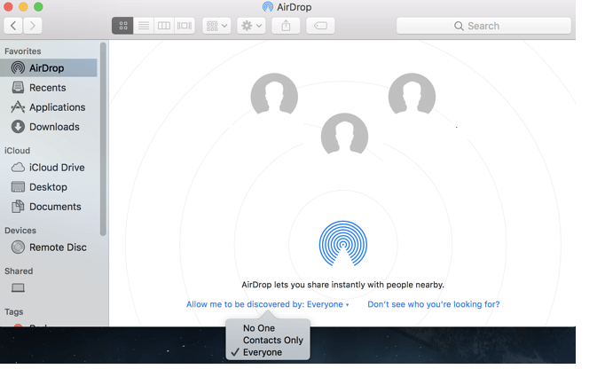Click the Share toolbar button
Image resolution: width=605 pixels, height=369 pixels.
tap(286, 26)
